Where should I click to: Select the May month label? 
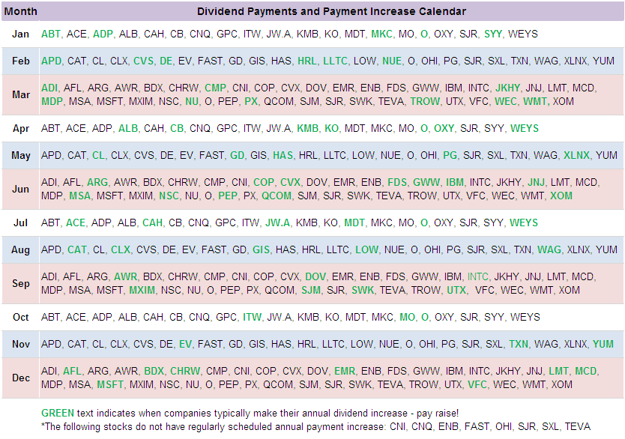coord(21,155)
